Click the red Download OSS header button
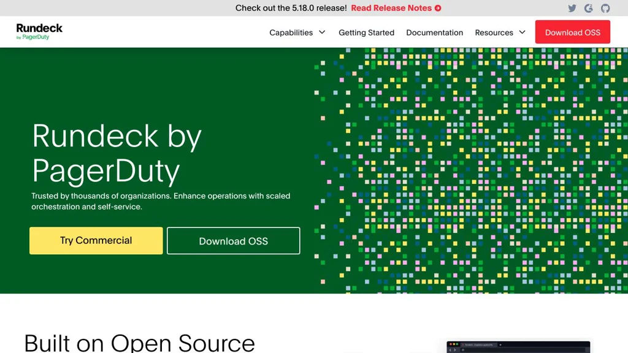The height and width of the screenshot is (353, 628). [x=573, y=32]
